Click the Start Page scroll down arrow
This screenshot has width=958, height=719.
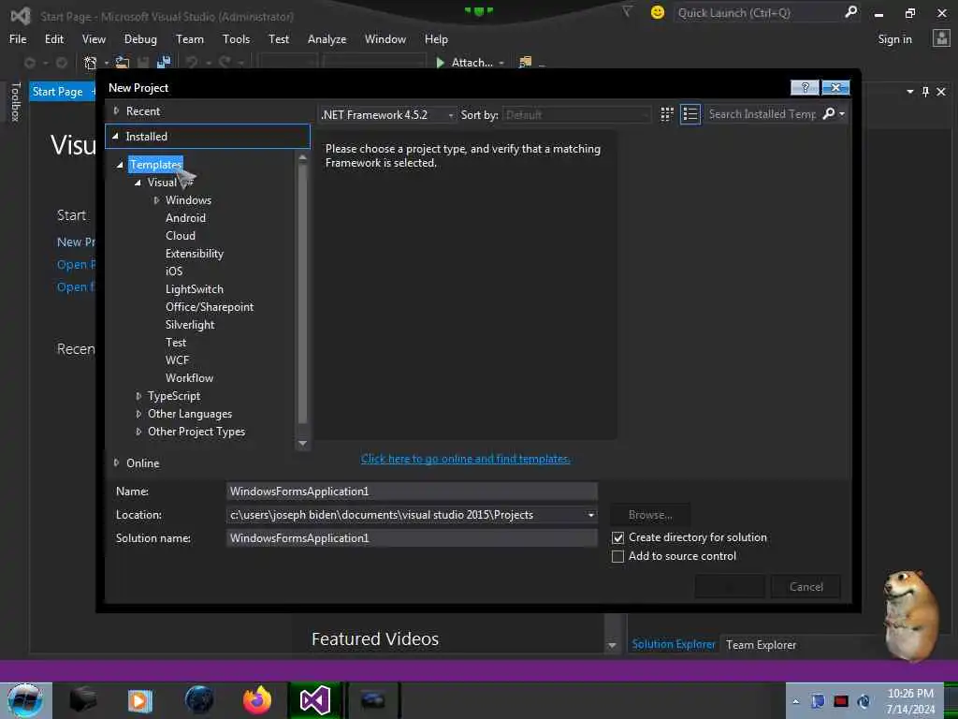pyautogui.click(x=612, y=646)
